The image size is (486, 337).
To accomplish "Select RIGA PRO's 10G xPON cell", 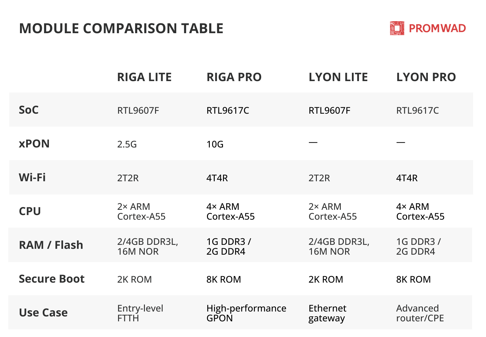I will (x=215, y=144).
